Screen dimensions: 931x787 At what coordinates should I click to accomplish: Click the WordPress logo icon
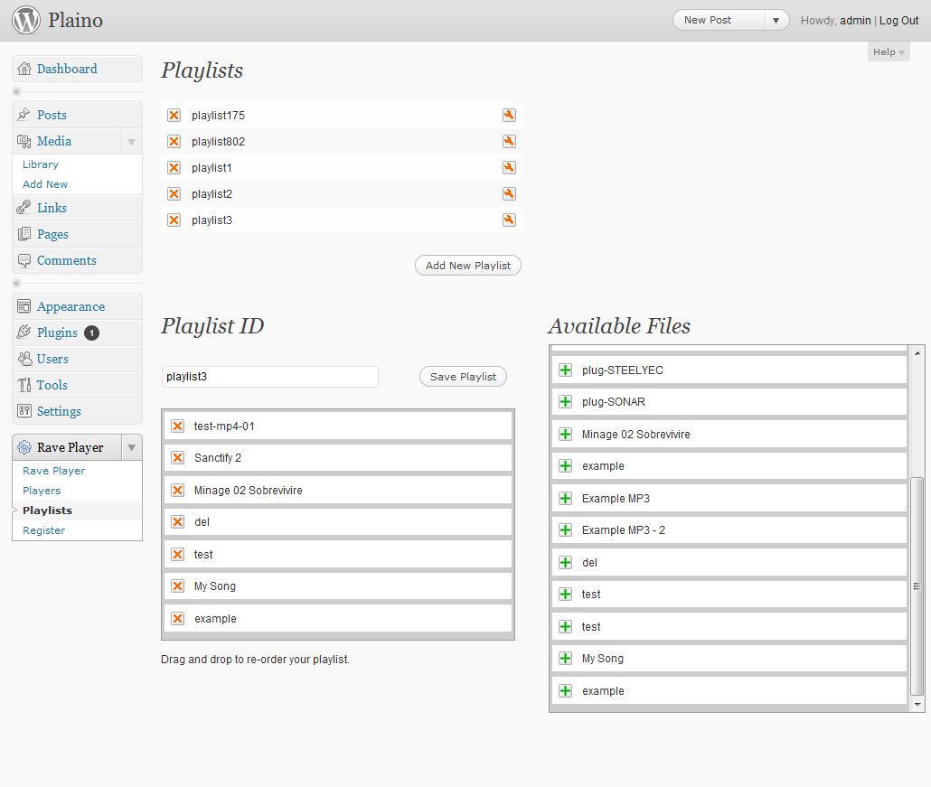click(26, 20)
